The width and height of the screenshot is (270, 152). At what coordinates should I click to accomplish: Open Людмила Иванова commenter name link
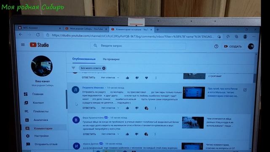[93, 87]
